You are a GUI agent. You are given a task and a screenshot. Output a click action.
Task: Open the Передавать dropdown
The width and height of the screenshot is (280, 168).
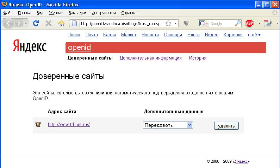[x=168, y=125]
